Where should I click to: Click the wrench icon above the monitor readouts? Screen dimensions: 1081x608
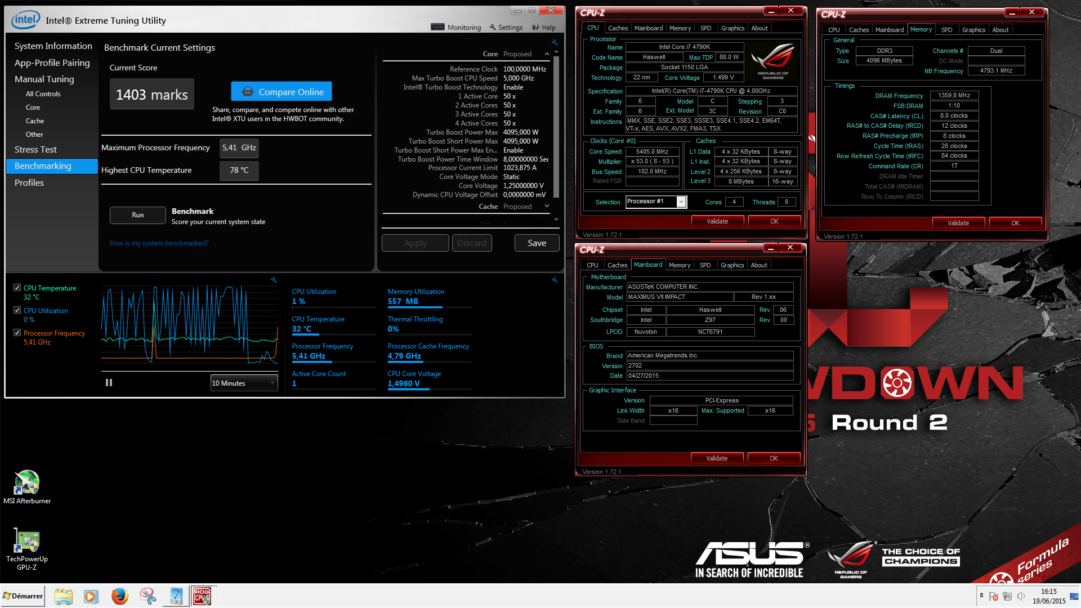(x=555, y=280)
